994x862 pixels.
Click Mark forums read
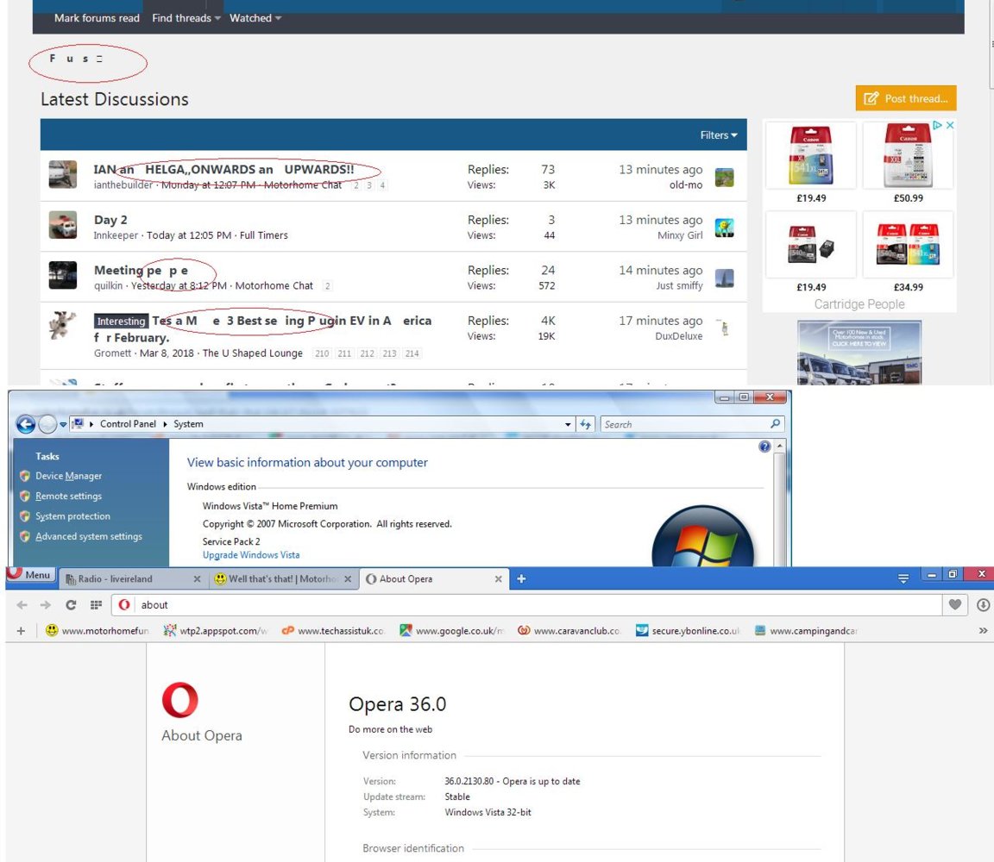point(97,18)
